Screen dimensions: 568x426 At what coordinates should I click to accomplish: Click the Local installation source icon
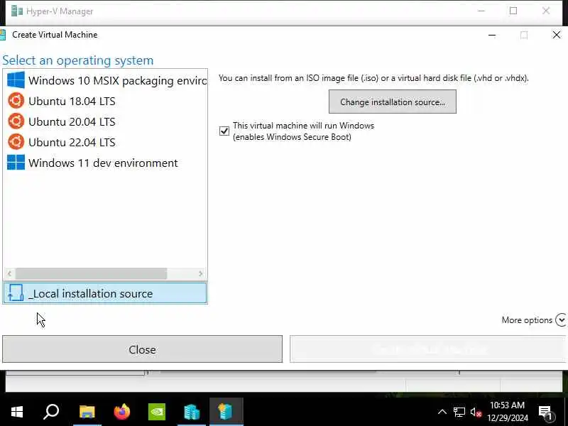16,293
